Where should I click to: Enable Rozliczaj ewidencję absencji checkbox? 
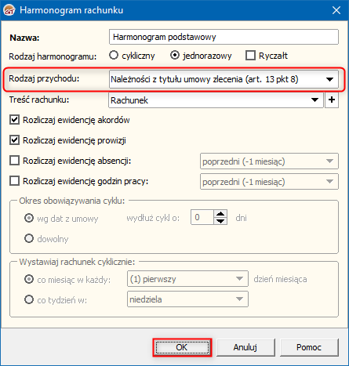(14, 161)
